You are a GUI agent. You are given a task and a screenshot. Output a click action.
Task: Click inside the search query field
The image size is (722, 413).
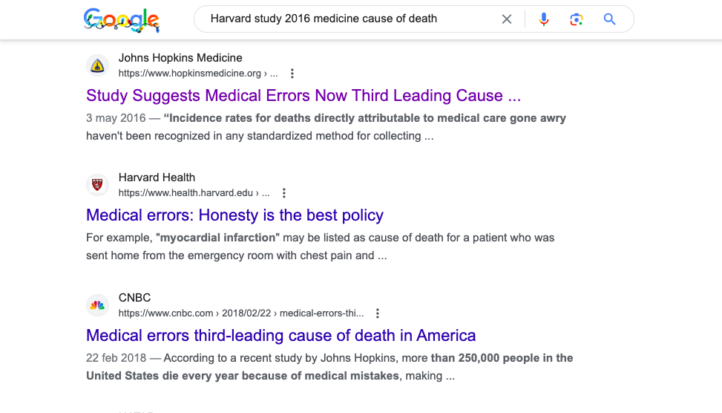click(x=350, y=19)
